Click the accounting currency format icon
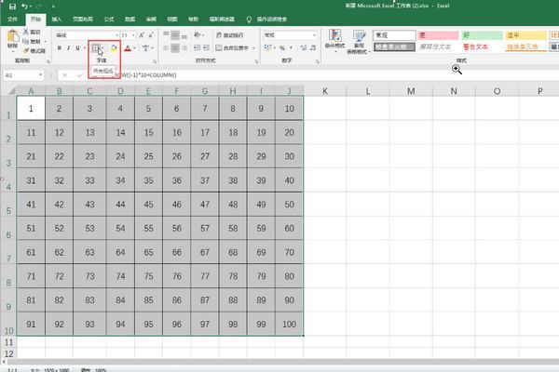559x372 pixels. click(x=268, y=47)
